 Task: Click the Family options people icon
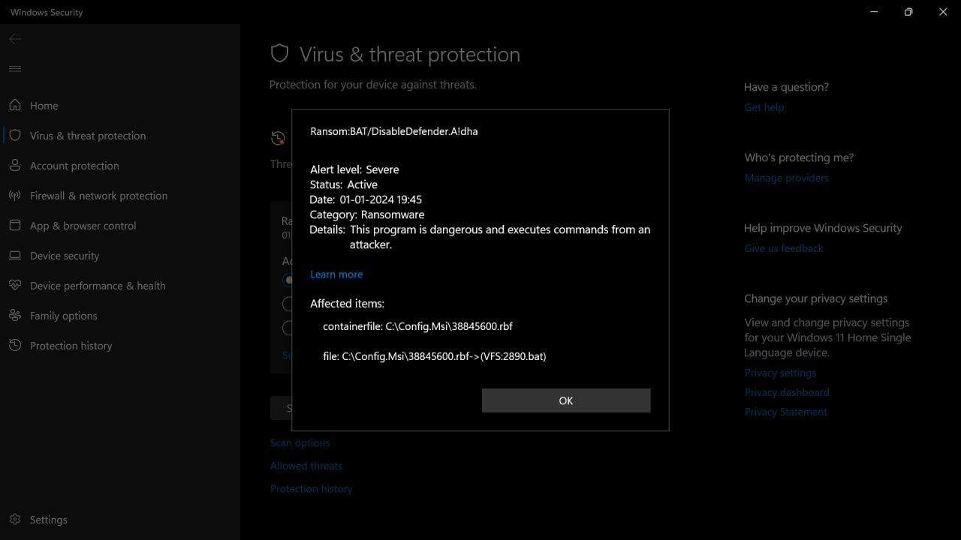(15, 316)
